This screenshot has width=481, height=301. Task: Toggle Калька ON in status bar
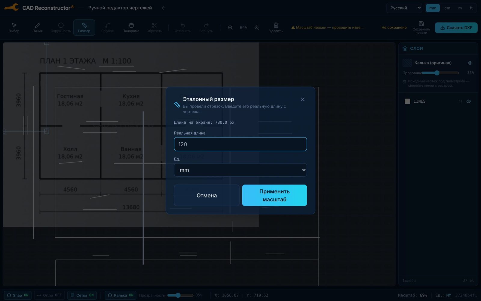[x=121, y=295]
